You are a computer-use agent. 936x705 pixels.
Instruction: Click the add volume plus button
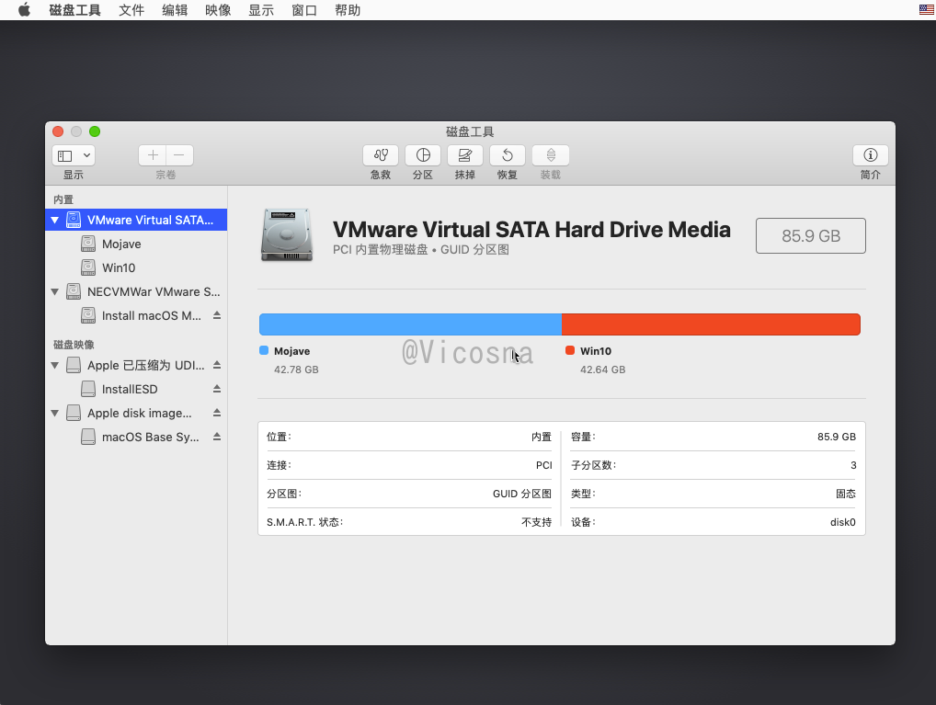[153, 155]
